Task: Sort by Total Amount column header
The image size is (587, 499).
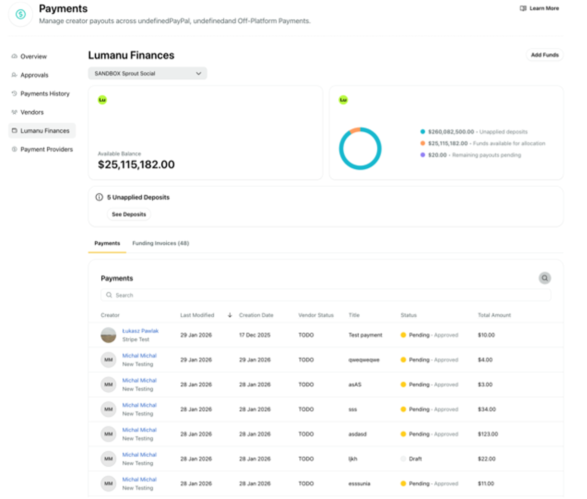Action: click(494, 315)
